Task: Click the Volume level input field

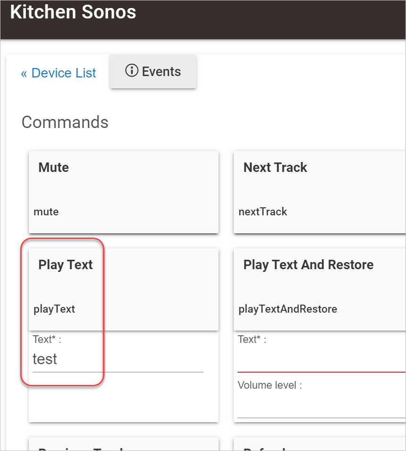Action: click(x=321, y=406)
